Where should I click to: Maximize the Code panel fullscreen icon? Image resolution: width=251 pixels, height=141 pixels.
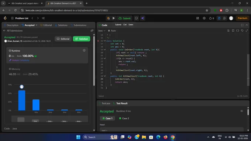pos(242,25)
